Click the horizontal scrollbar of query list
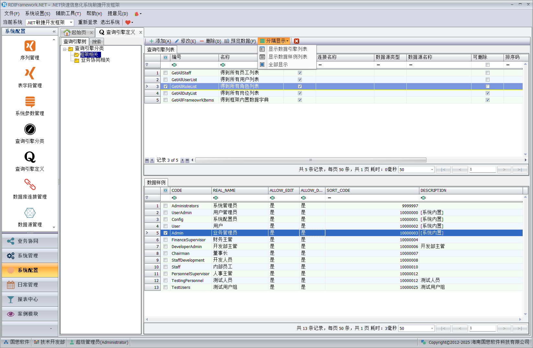The image size is (533, 348). pos(310,160)
